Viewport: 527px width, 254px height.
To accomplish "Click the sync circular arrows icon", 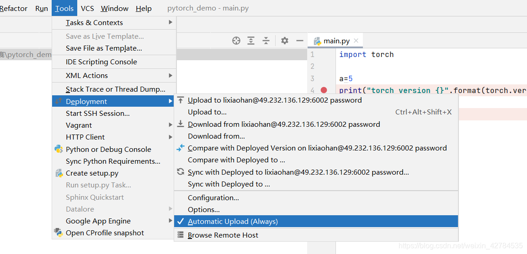I will pos(181,172).
